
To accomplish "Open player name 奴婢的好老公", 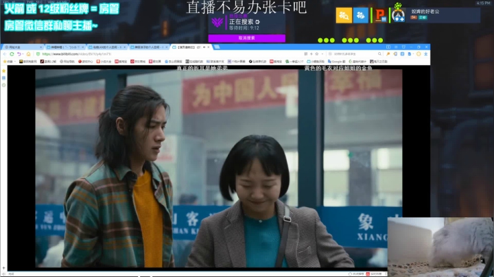I will point(425,12).
